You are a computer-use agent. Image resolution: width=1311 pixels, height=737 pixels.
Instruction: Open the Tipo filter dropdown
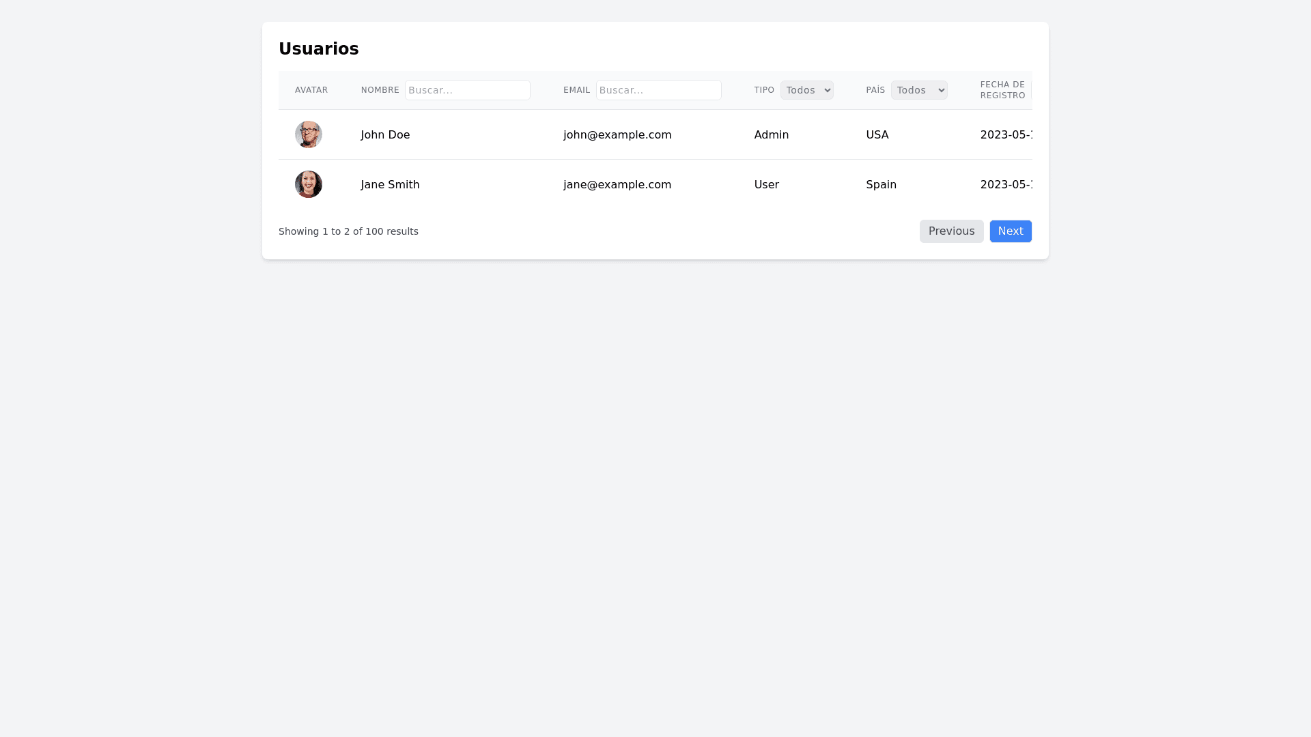click(x=806, y=90)
